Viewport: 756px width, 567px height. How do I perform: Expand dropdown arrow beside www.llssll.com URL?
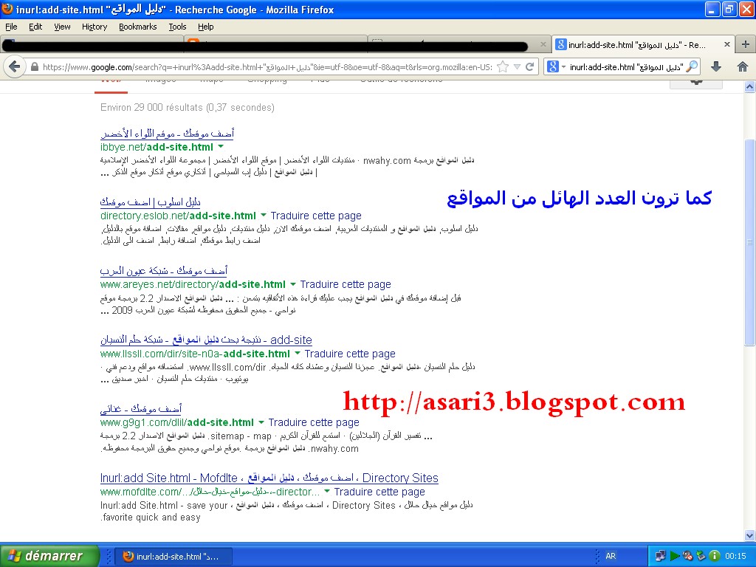point(297,354)
